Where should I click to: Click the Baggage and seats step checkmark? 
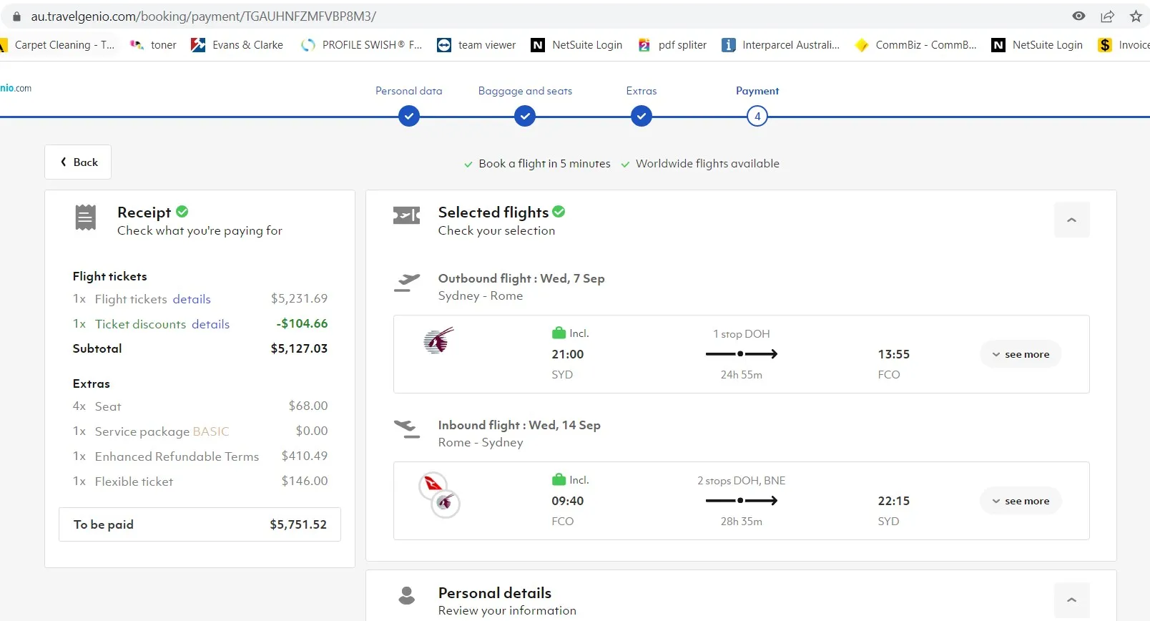click(525, 116)
